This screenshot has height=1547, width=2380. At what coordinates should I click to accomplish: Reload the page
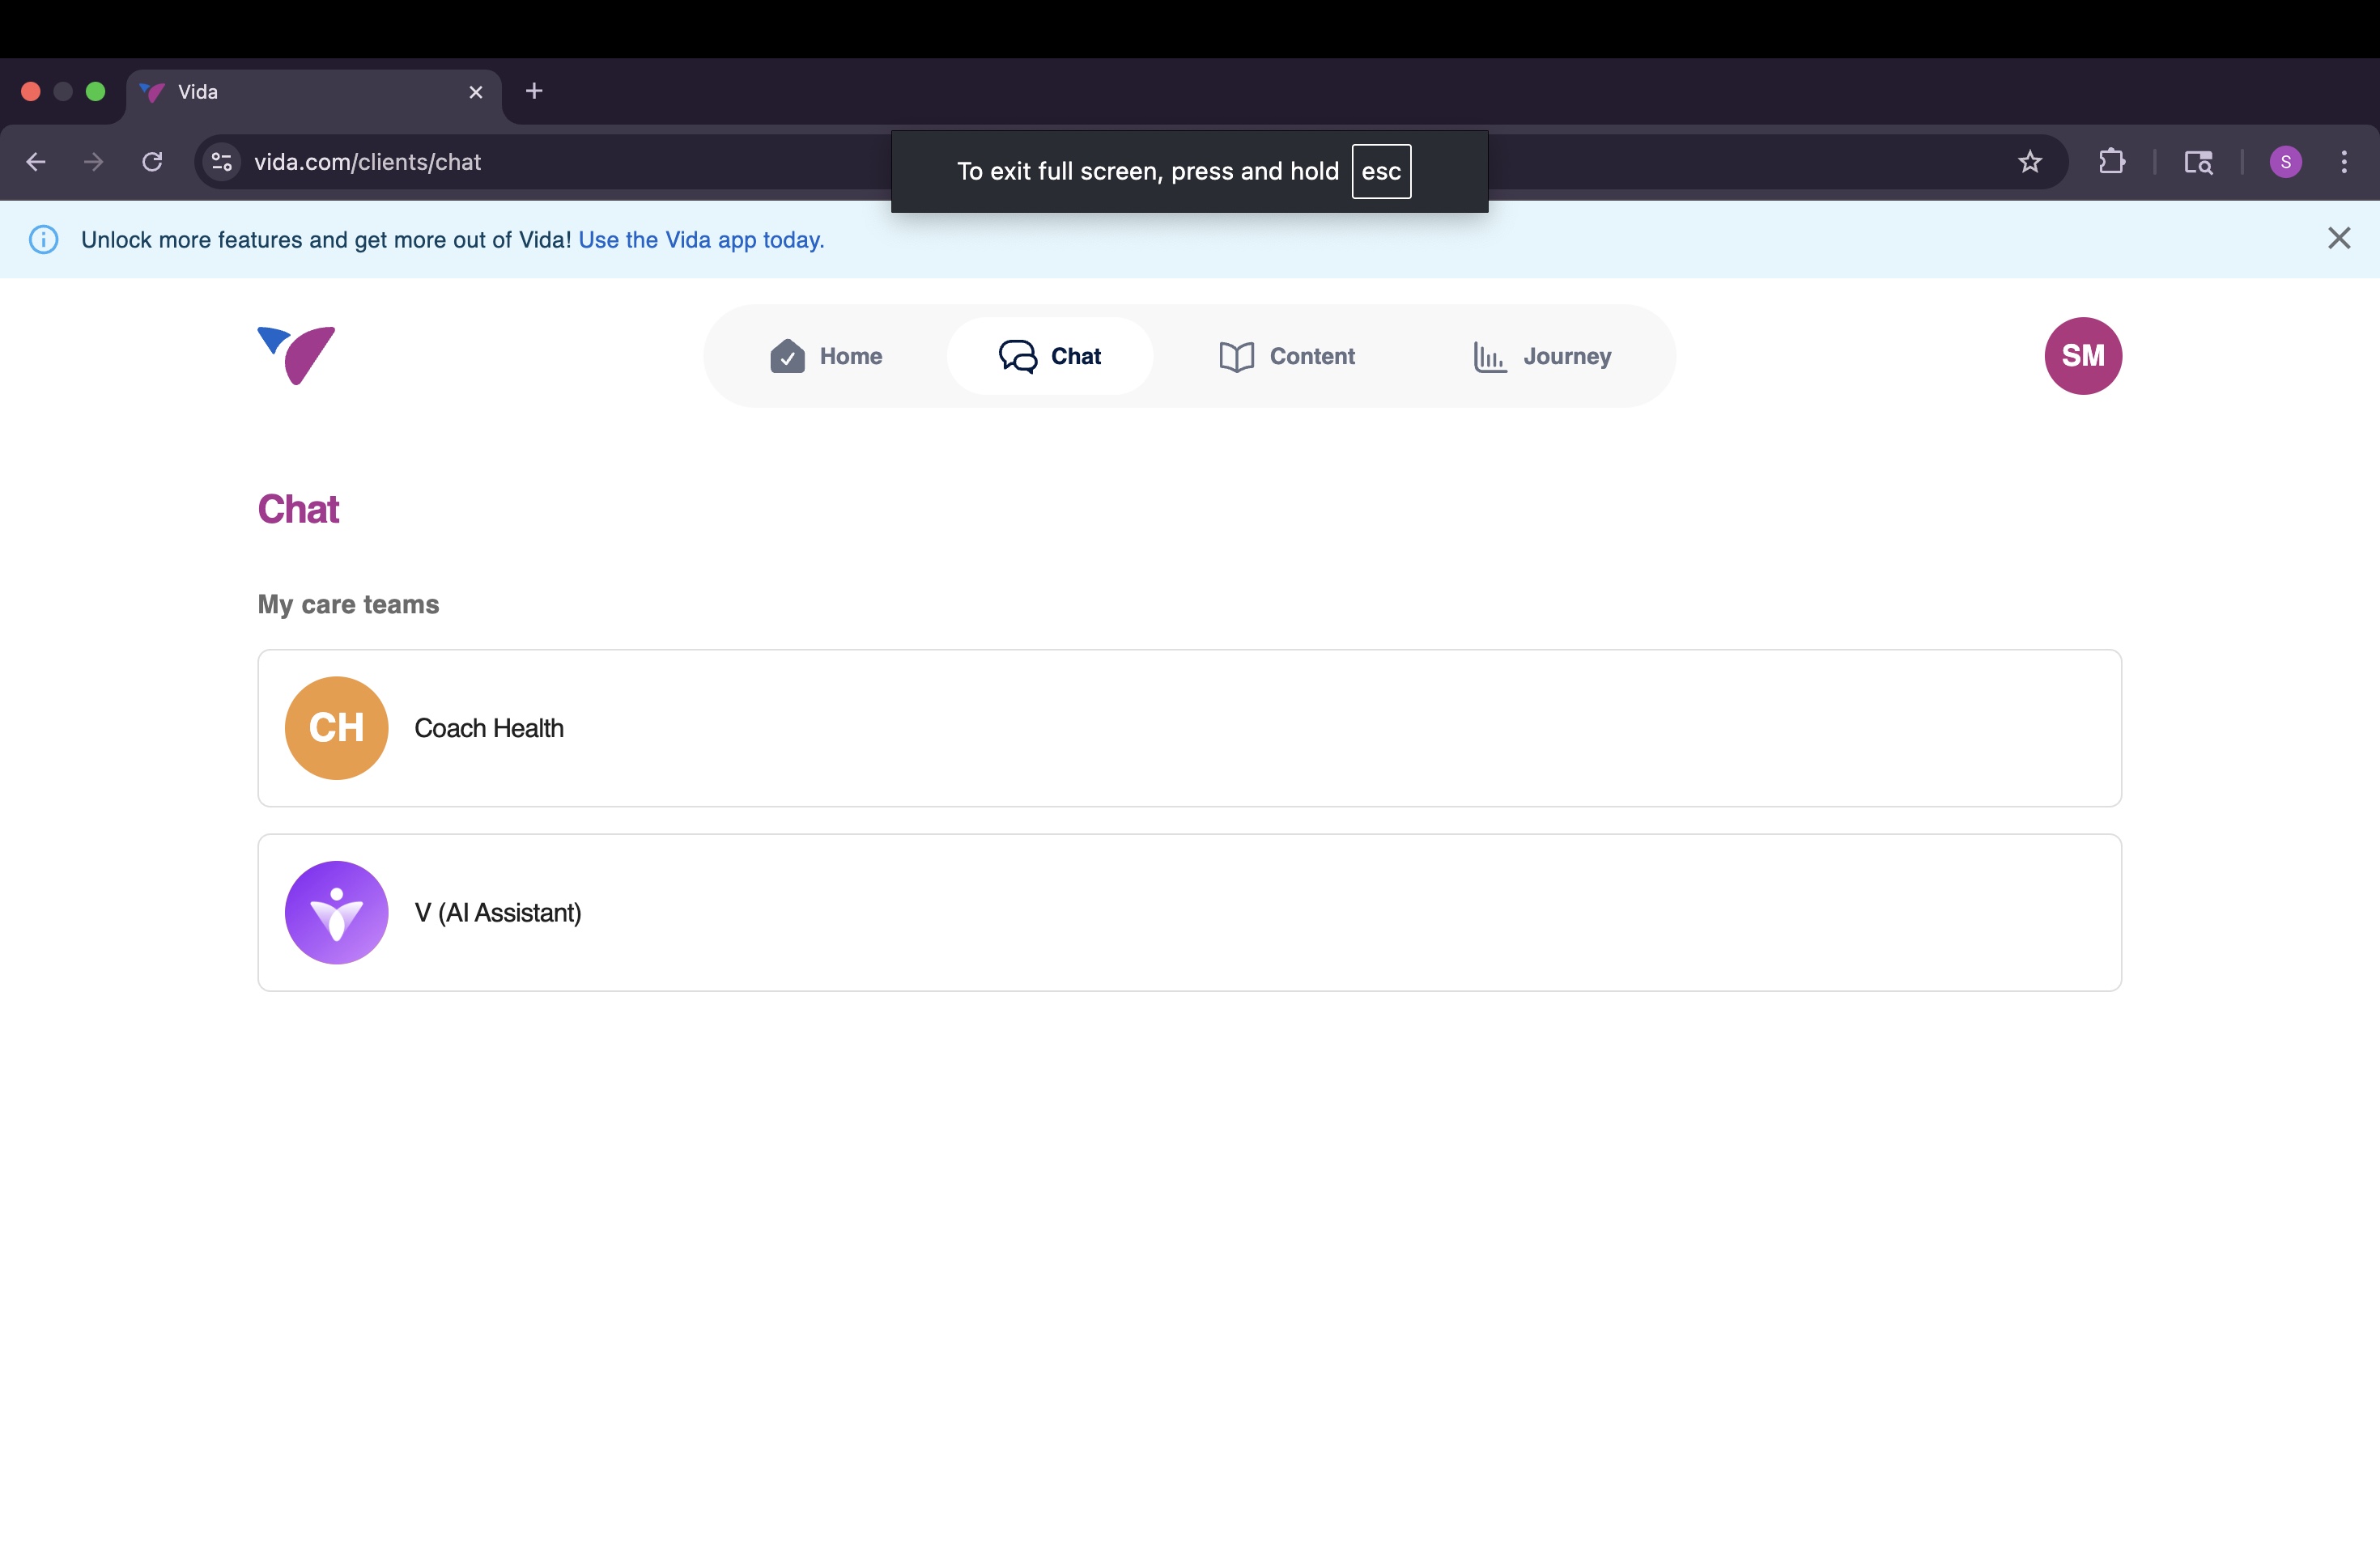152,162
